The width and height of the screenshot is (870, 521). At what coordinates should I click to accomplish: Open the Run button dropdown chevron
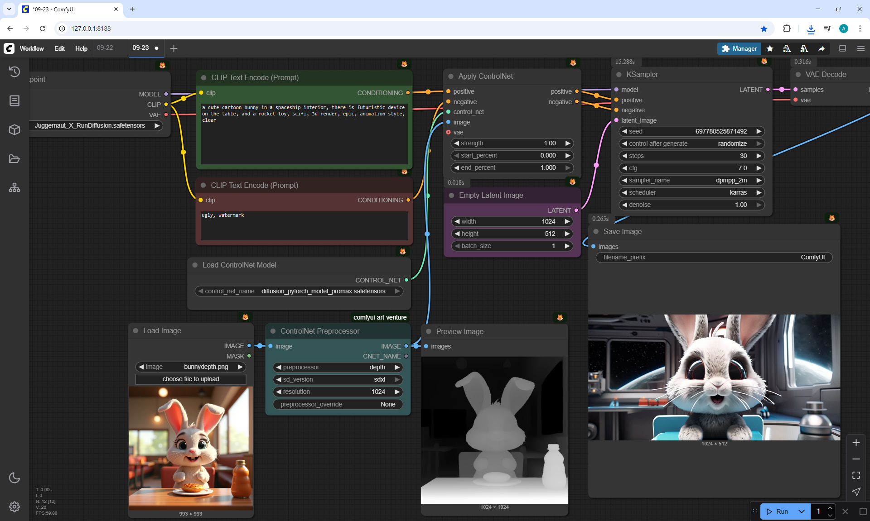click(802, 511)
